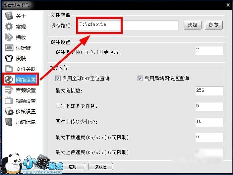Focus the 保存路径 F:\xfmovie field

pyautogui.click(x=128, y=26)
